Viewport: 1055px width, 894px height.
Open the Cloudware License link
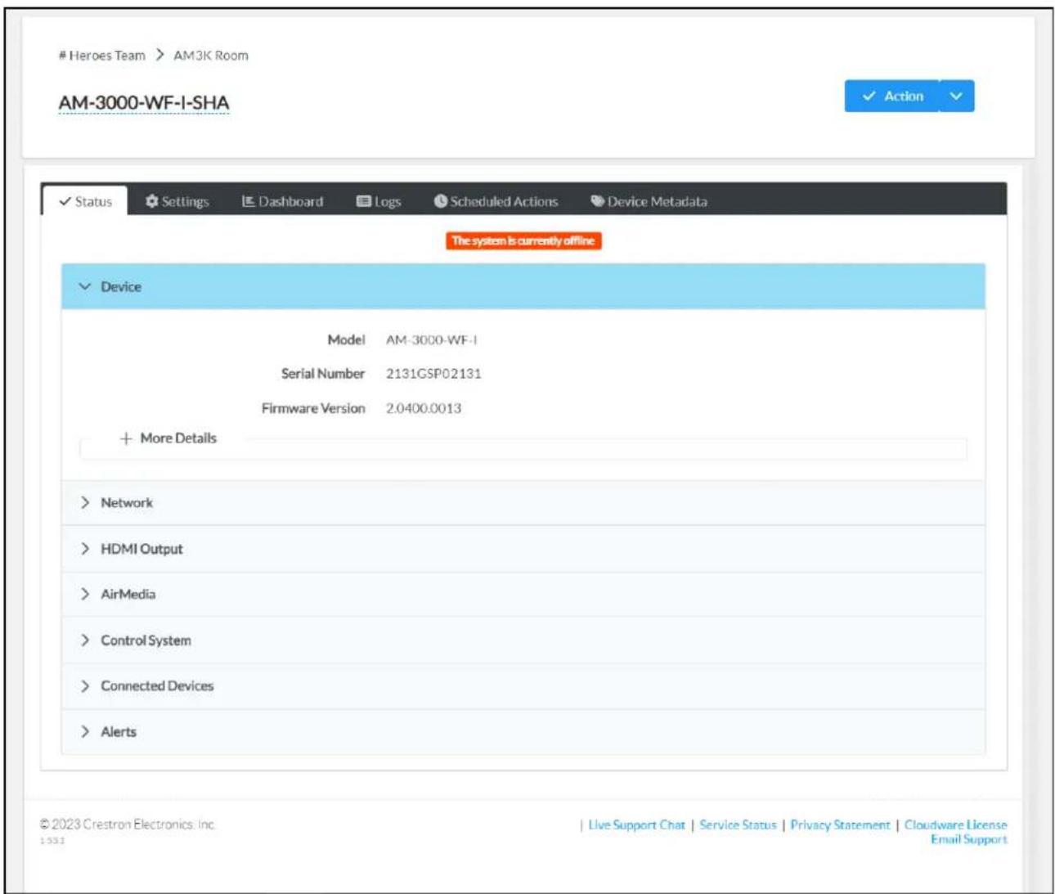pos(955,824)
